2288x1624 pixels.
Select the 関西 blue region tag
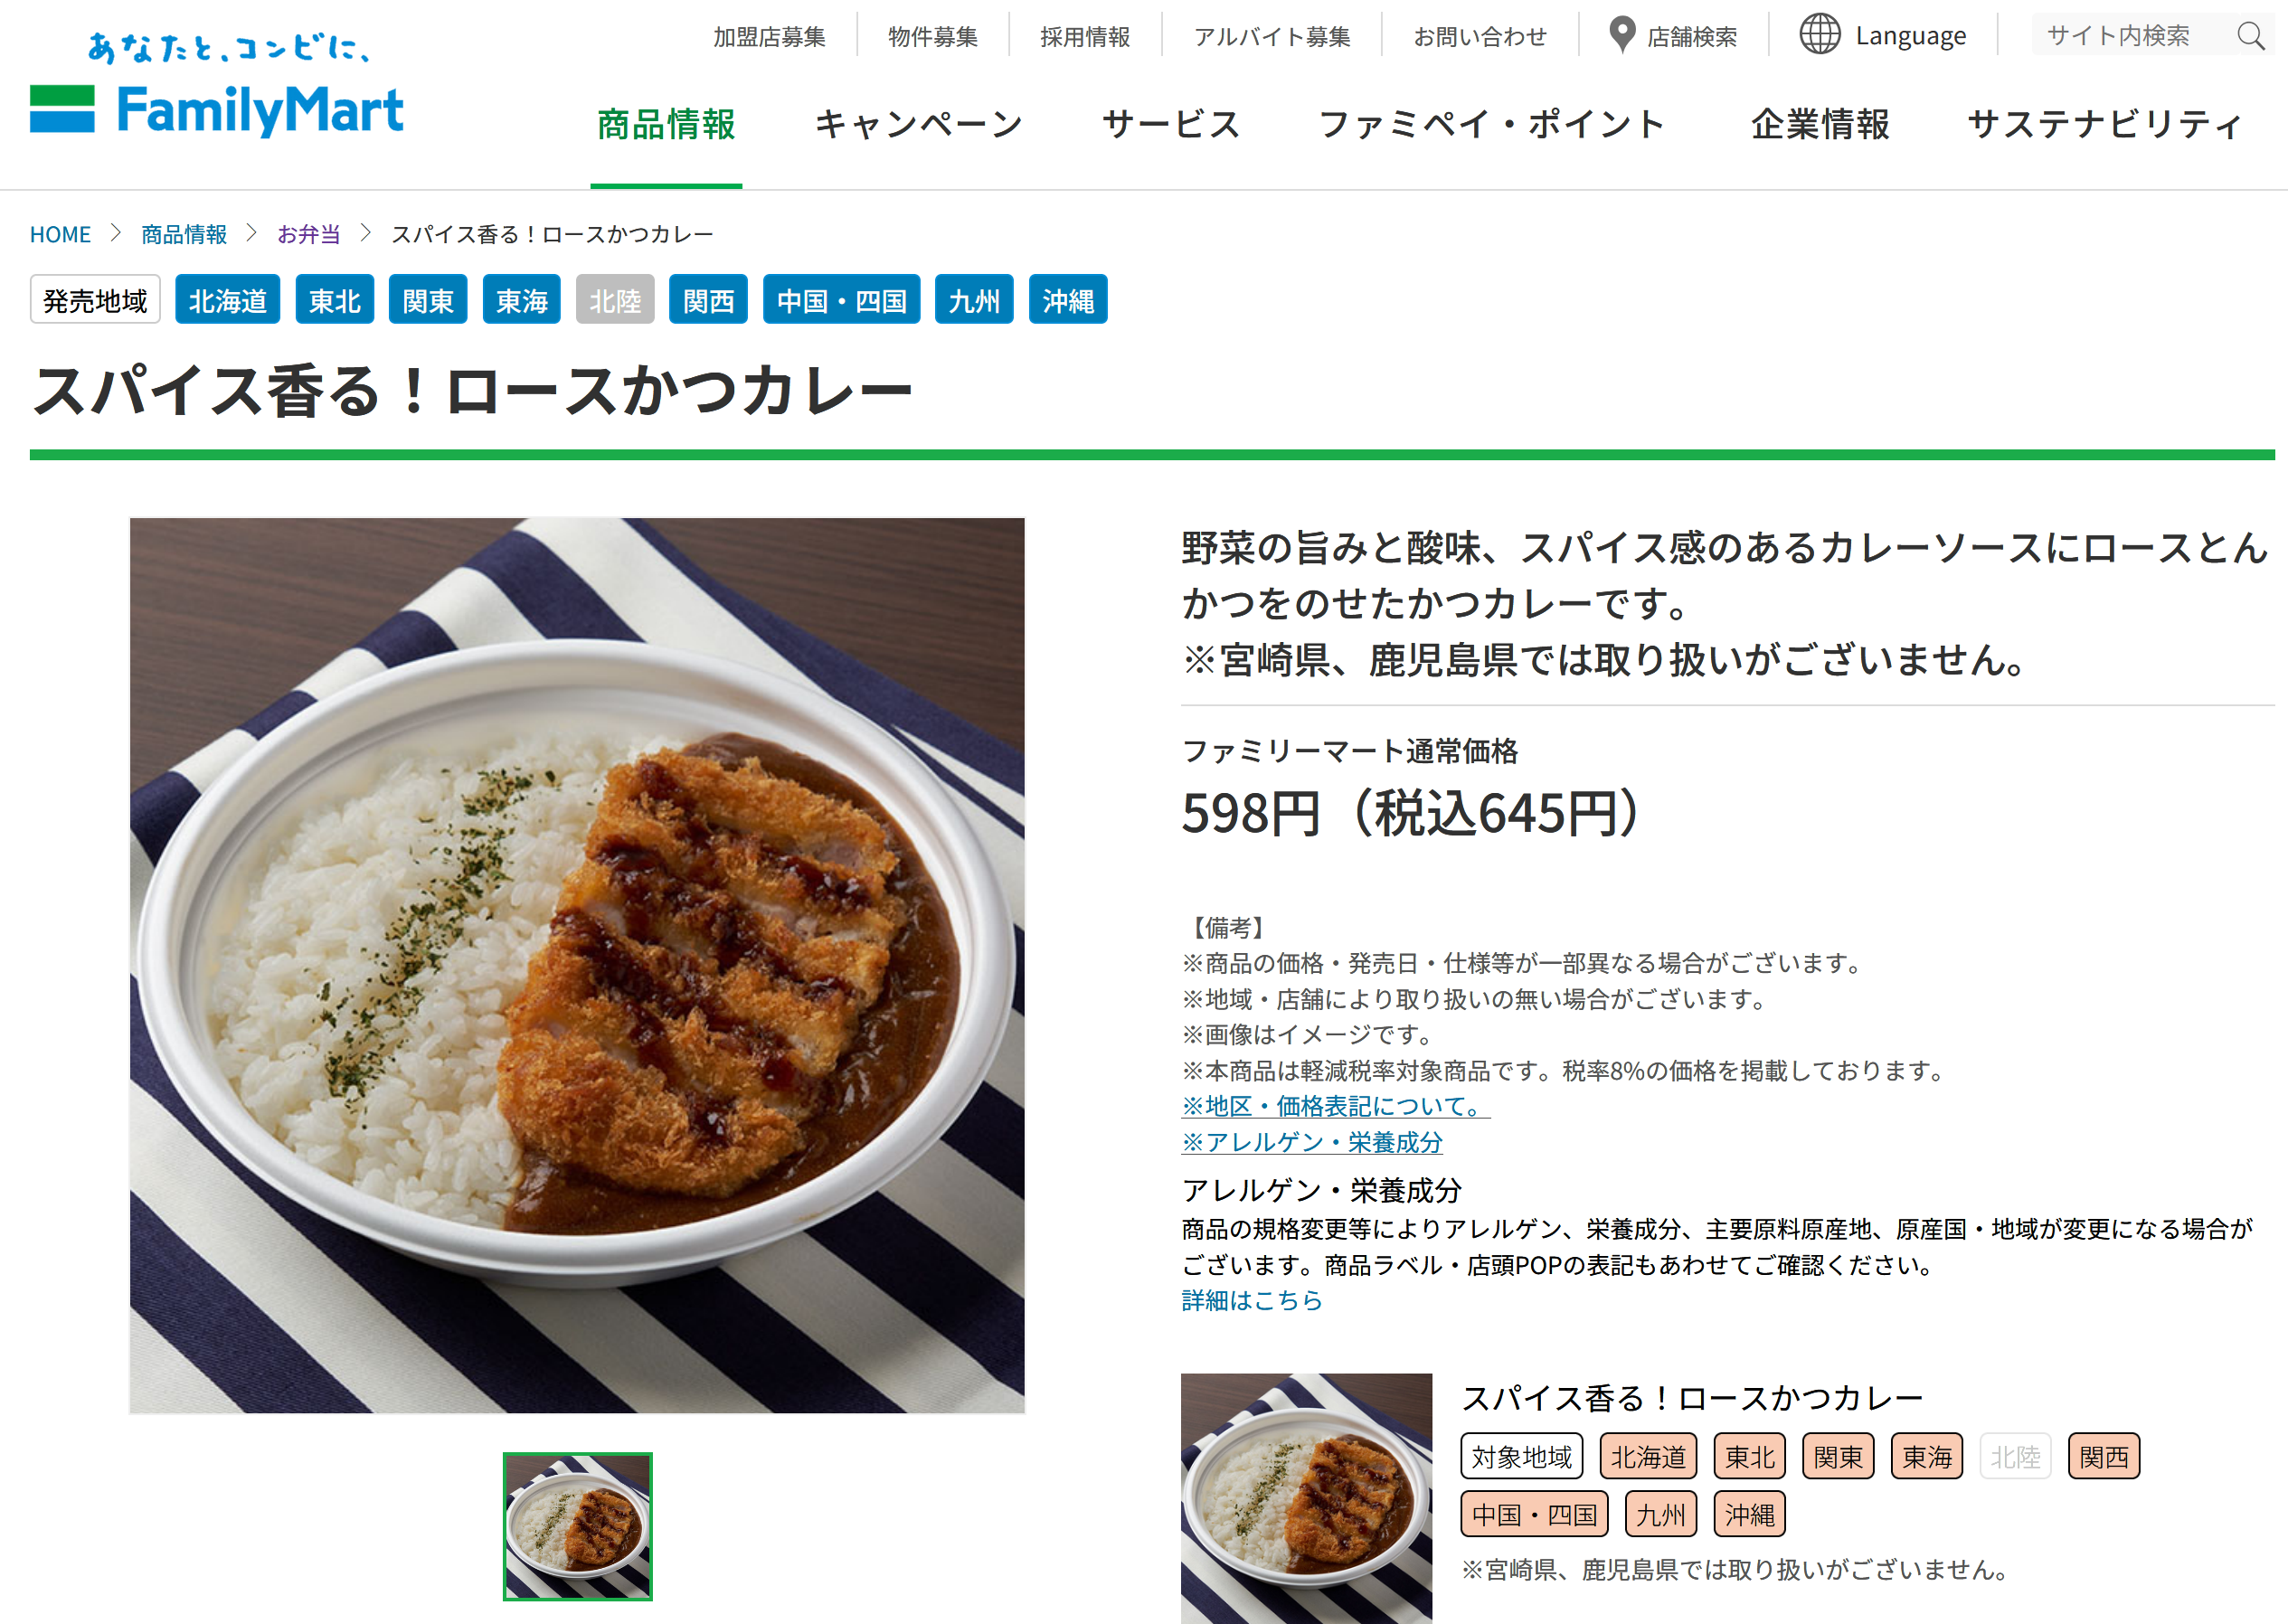(x=709, y=300)
